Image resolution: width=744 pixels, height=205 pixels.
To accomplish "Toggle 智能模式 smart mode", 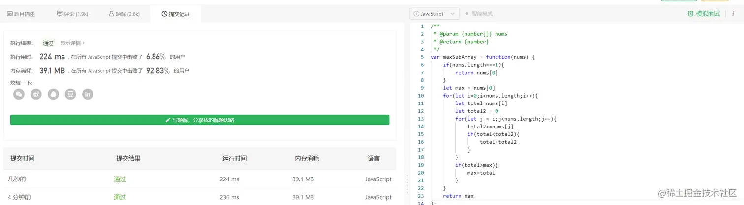I will pyautogui.click(x=479, y=14).
